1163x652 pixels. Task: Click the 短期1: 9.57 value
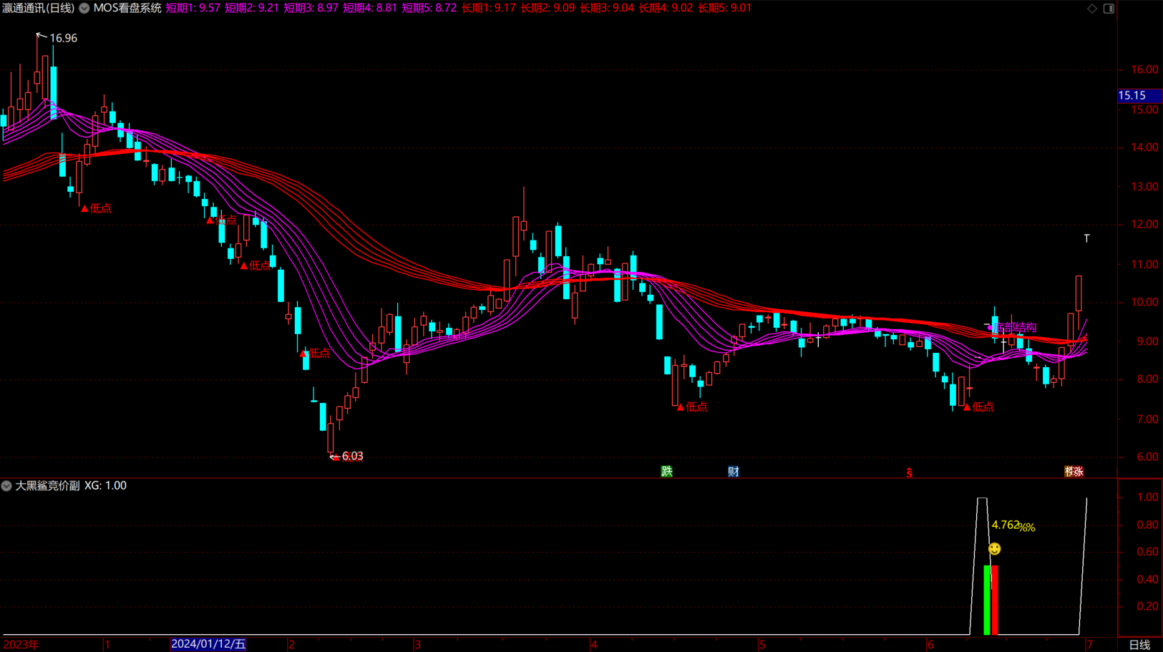(193, 9)
